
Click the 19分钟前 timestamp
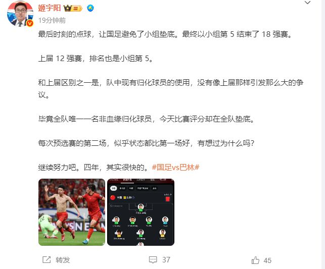[x=52, y=20]
